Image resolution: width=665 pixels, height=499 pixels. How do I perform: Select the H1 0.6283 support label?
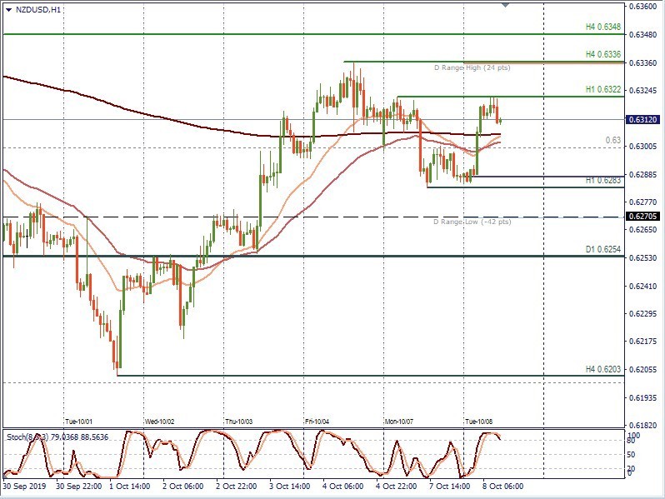[603, 180]
